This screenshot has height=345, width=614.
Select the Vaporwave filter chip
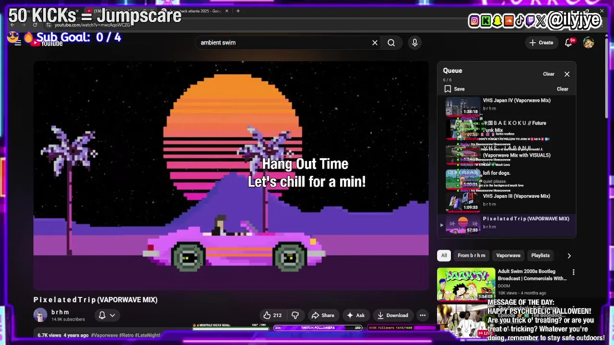tap(508, 255)
